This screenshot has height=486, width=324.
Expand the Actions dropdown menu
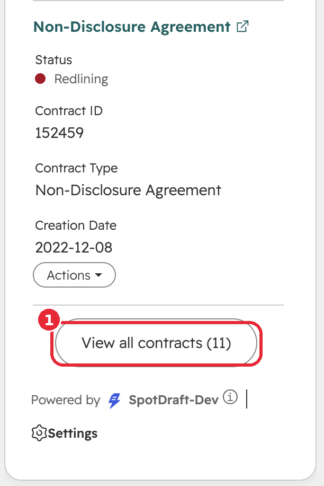[74, 275]
